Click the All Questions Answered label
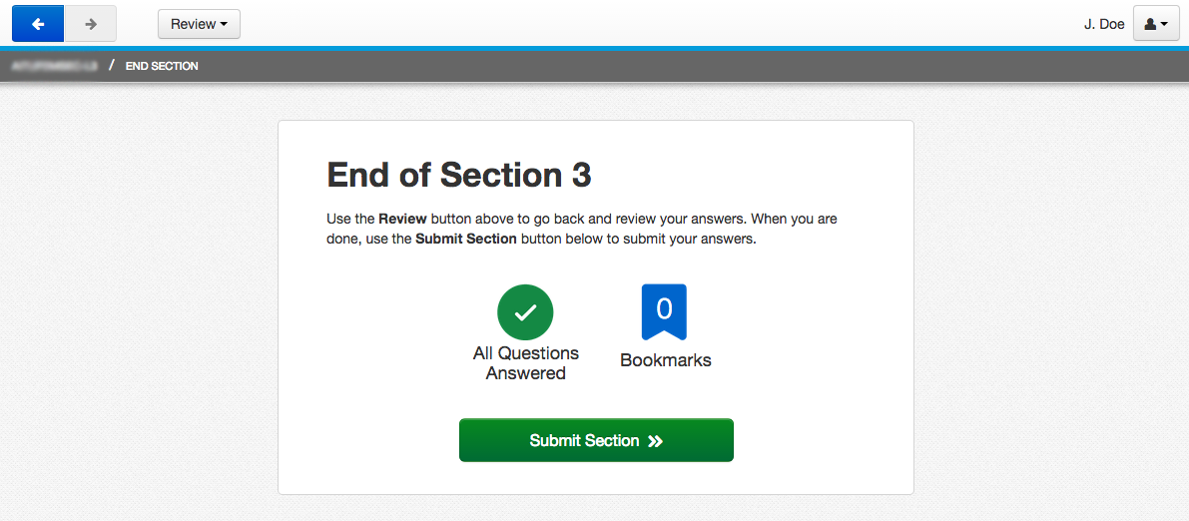 pos(526,363)
